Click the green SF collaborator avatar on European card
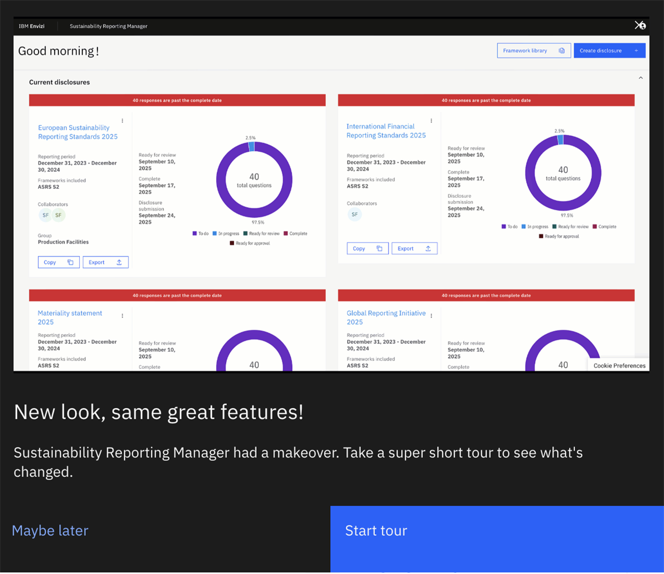Image resolution: width=664 pixels, height=574 pixels. tap(58, 215)
